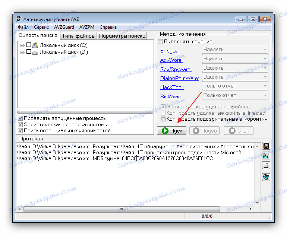Switch to the Типы файлов tab
Viewport: 287px width, 235px height.
[78, 36]
